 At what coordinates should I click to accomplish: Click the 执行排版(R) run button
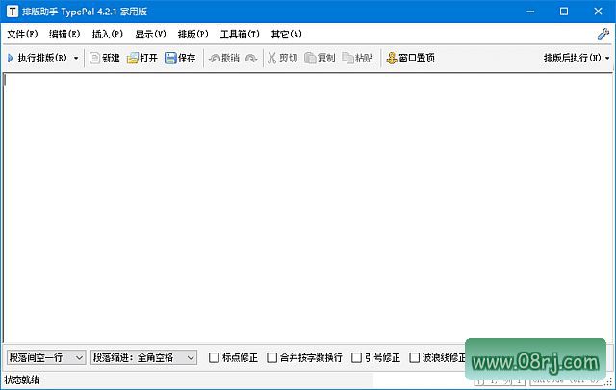click(37, 58)
